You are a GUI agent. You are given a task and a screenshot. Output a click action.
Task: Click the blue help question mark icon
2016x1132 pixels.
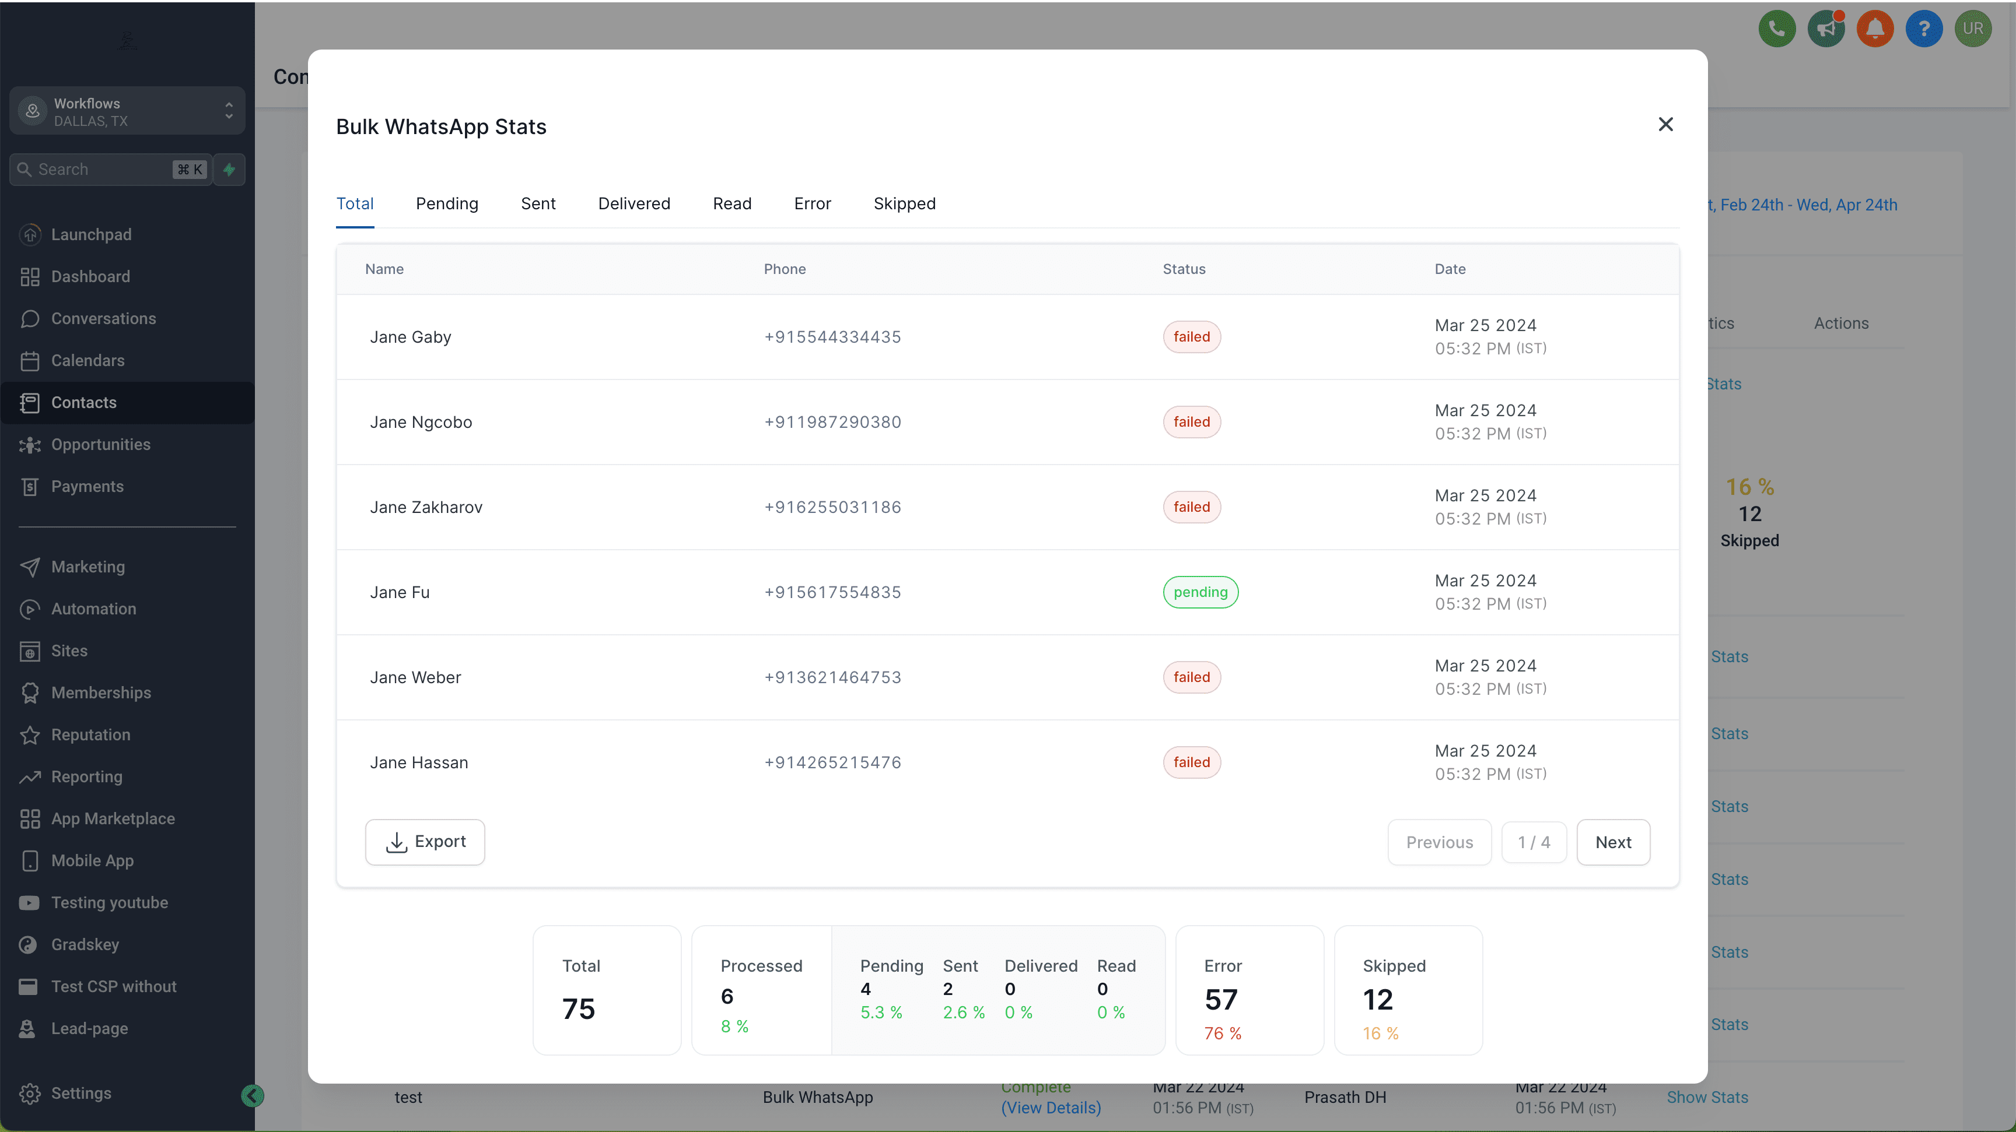(1924, 29)
